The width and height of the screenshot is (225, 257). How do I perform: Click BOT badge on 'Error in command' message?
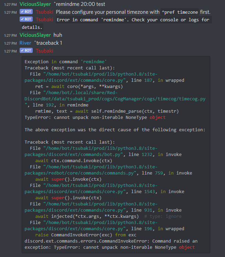[x=26, y=19]
